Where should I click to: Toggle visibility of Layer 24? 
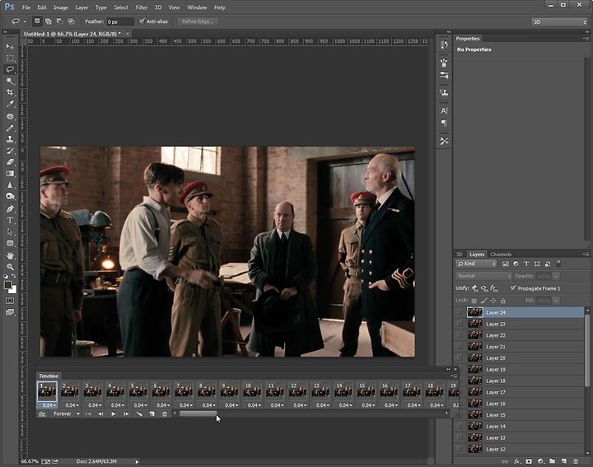tap(460, 312)
